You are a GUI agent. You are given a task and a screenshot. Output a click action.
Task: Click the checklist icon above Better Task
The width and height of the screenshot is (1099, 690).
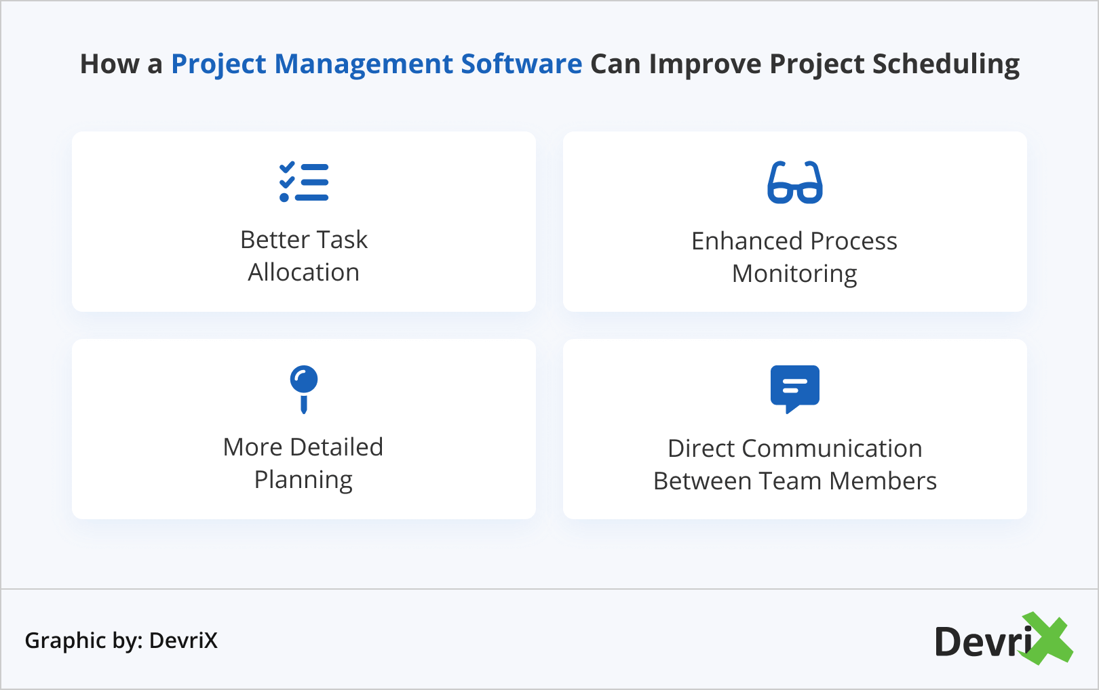click(x=304, y=182)
